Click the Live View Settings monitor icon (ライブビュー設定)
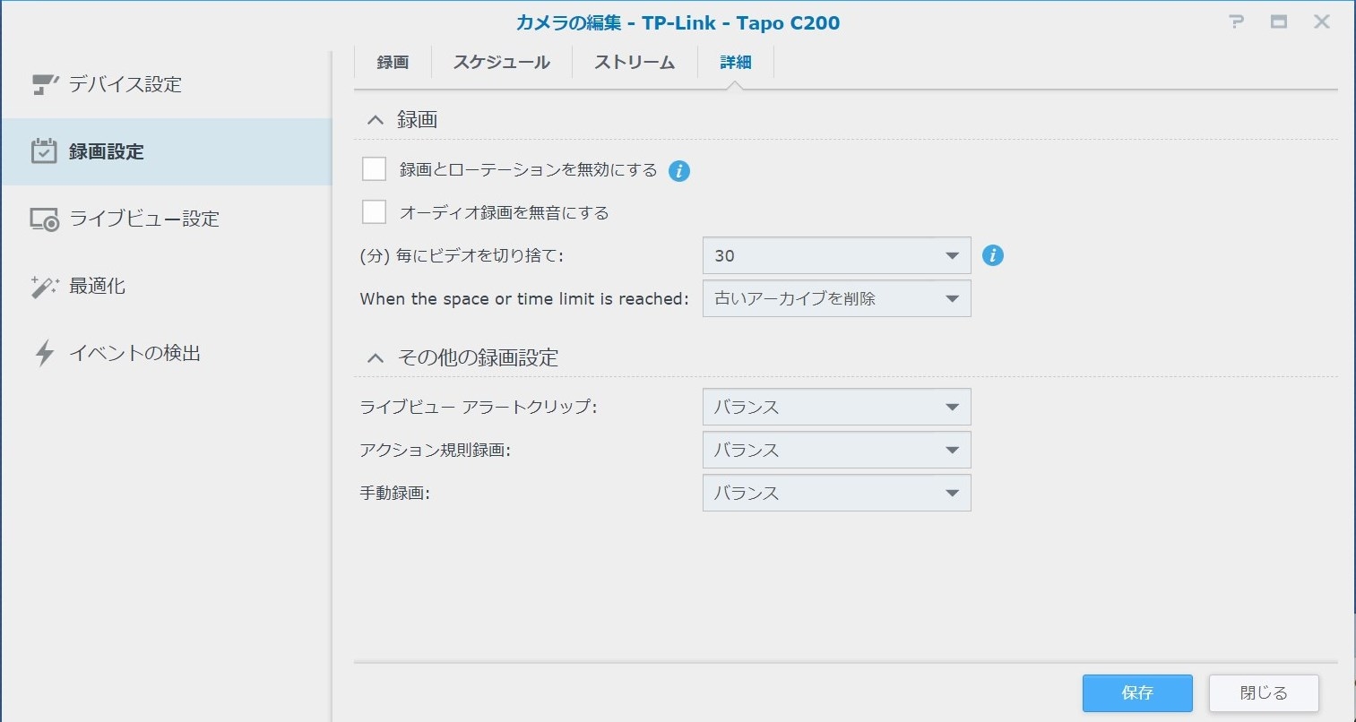1356x722 pixels. pos(45,219)
